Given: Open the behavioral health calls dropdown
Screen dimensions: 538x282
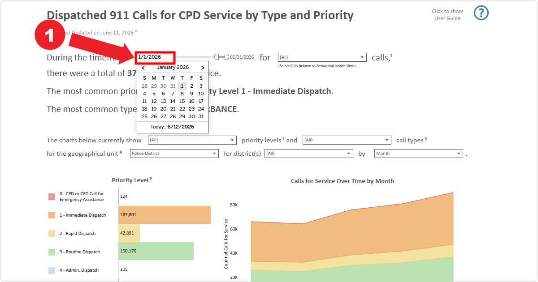Looking at the screenshot, I should (x=322, y=57).
